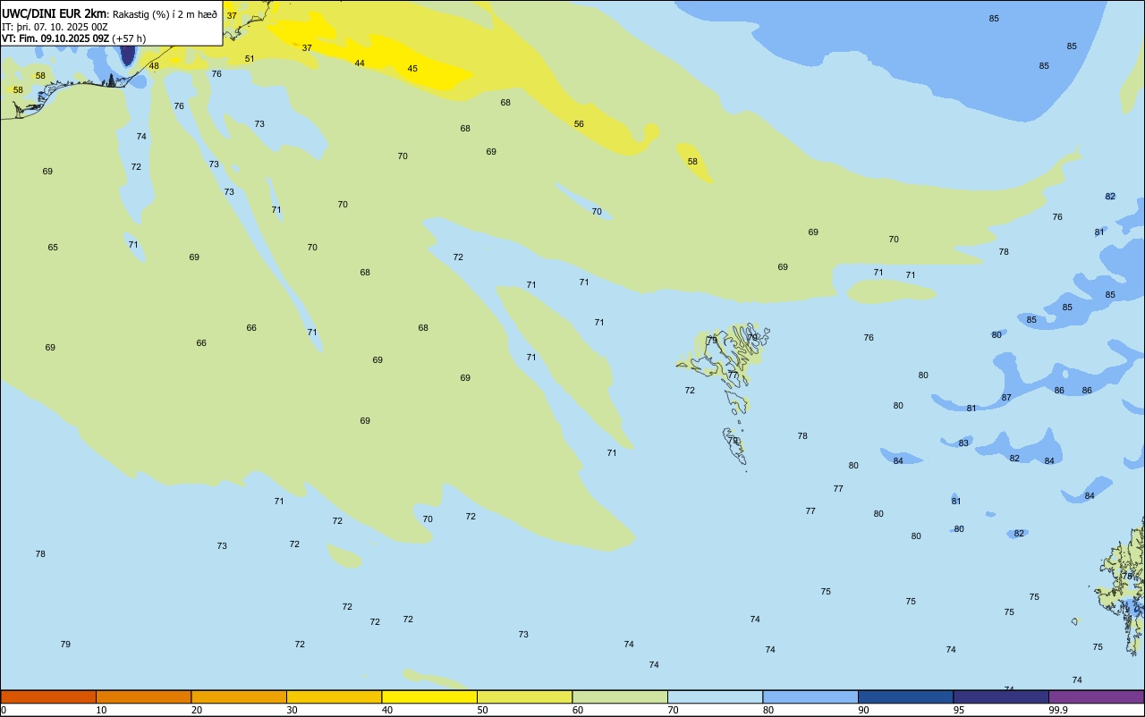
Task: Pick the light green 60–70 legend swatch
Action: pos(620,696)
